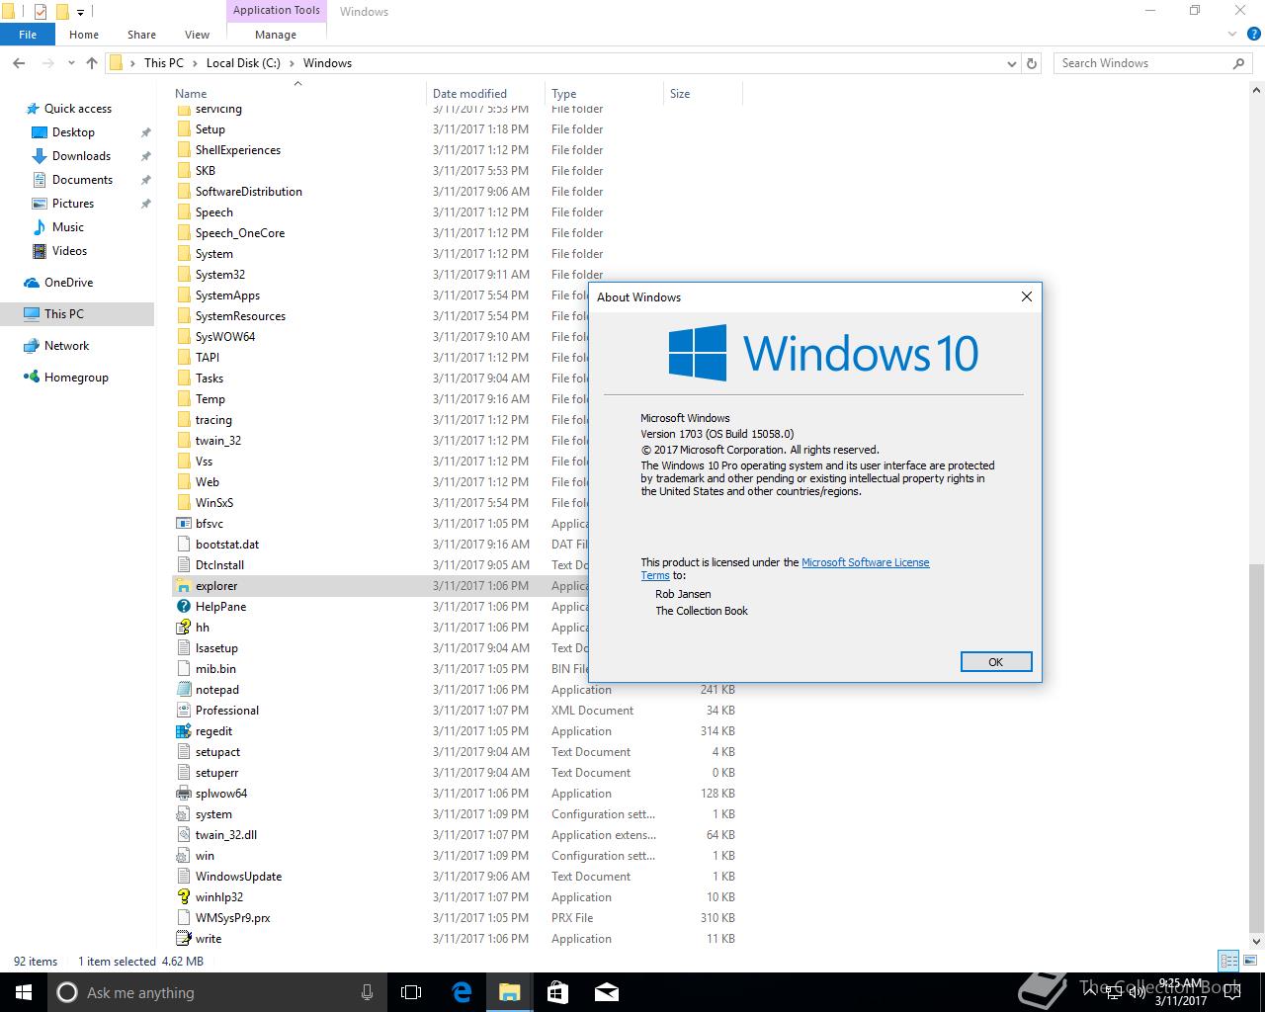Open Task View on taskbar
The image size is (1265, 1012).
point(411,992)
